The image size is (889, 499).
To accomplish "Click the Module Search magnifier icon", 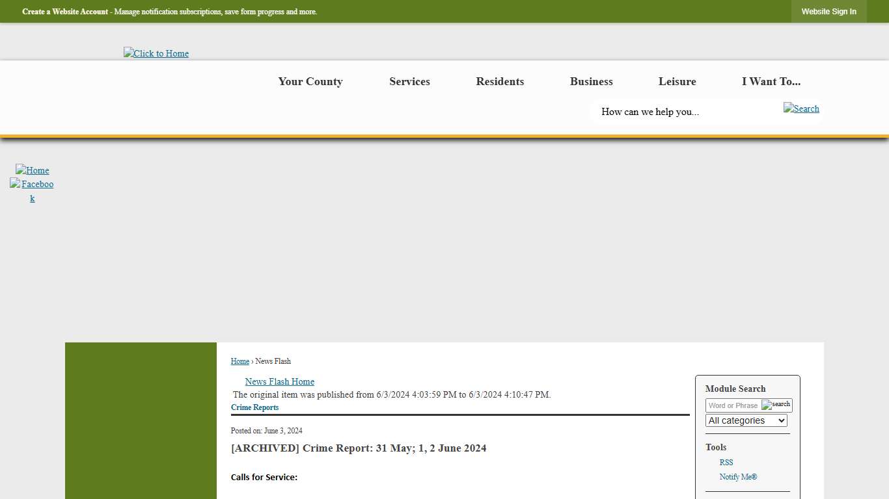I will coord(776,405).
